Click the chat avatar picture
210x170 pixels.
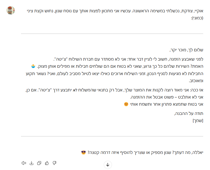11,11
